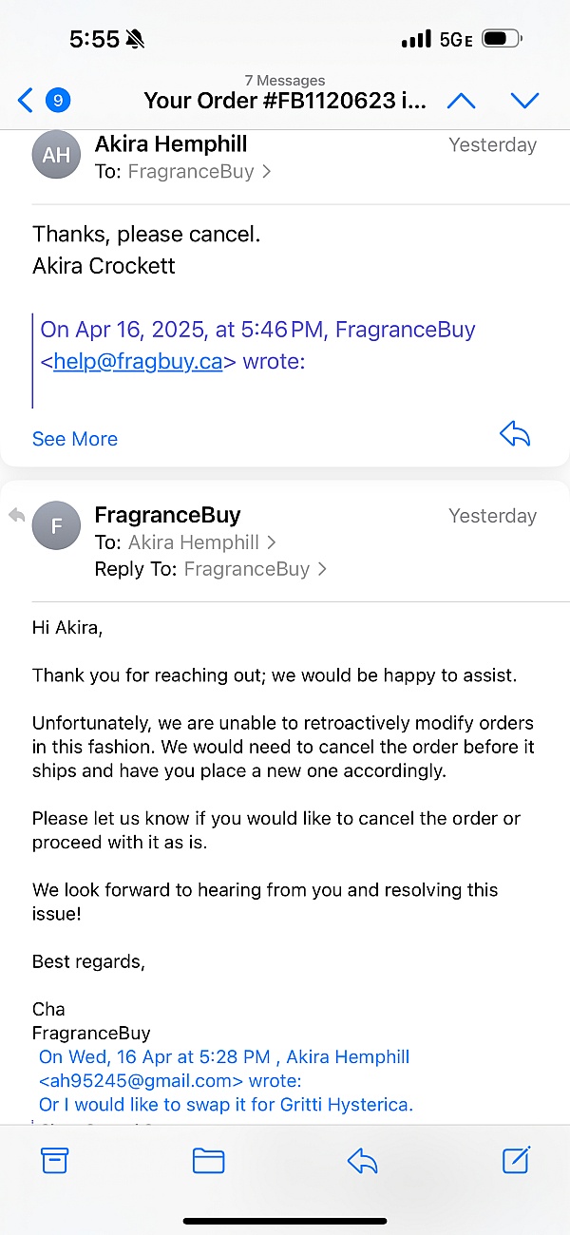The height and width of the screenshot is (1235, 570).
Task: Move message to a folder
Action: tap(208, 1160)
